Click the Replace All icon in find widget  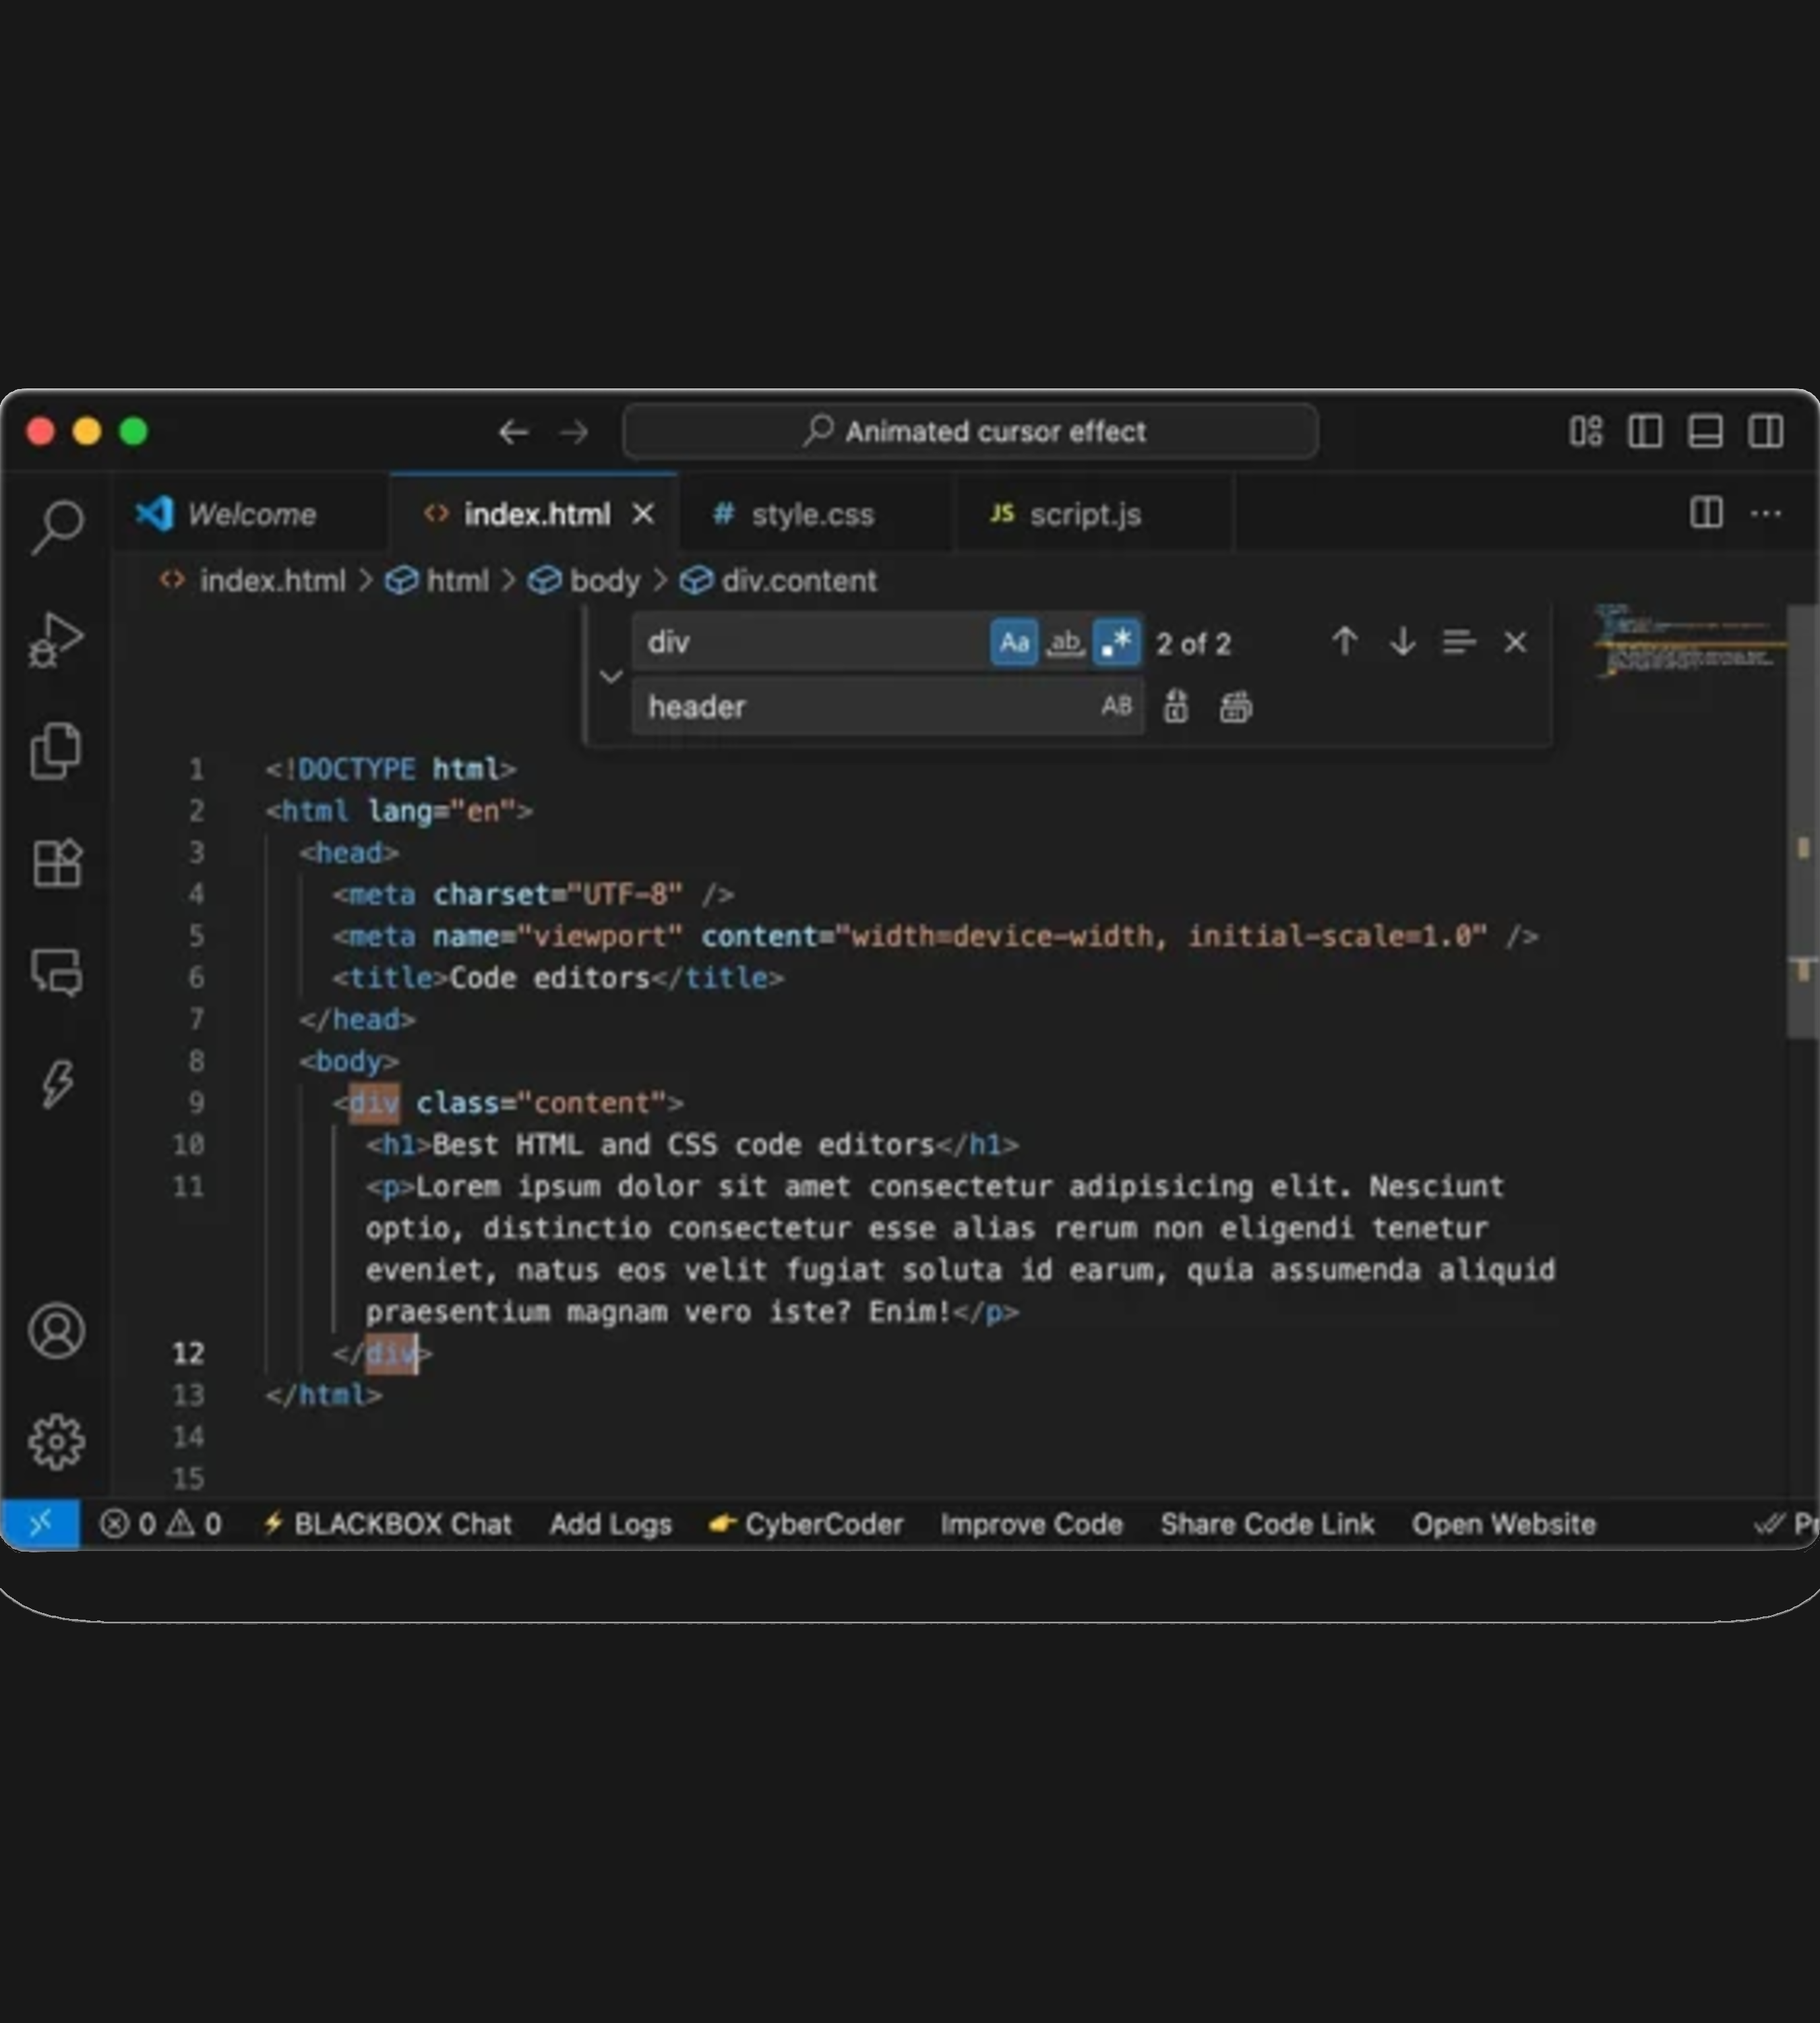tap(1236, 706)
